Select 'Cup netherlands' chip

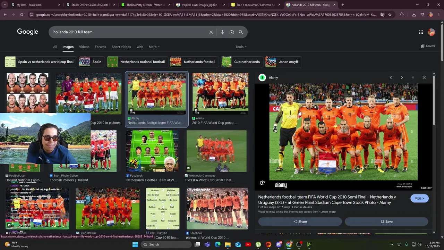pos(242,62)
